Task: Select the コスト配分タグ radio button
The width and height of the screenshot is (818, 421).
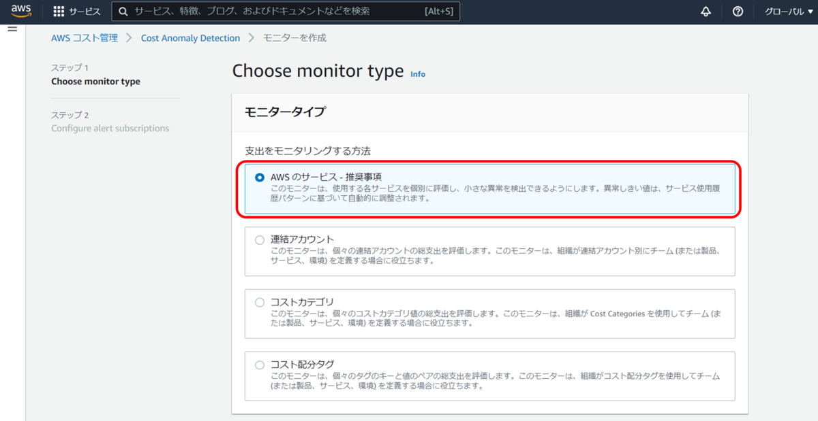Action: coord(259,365)
